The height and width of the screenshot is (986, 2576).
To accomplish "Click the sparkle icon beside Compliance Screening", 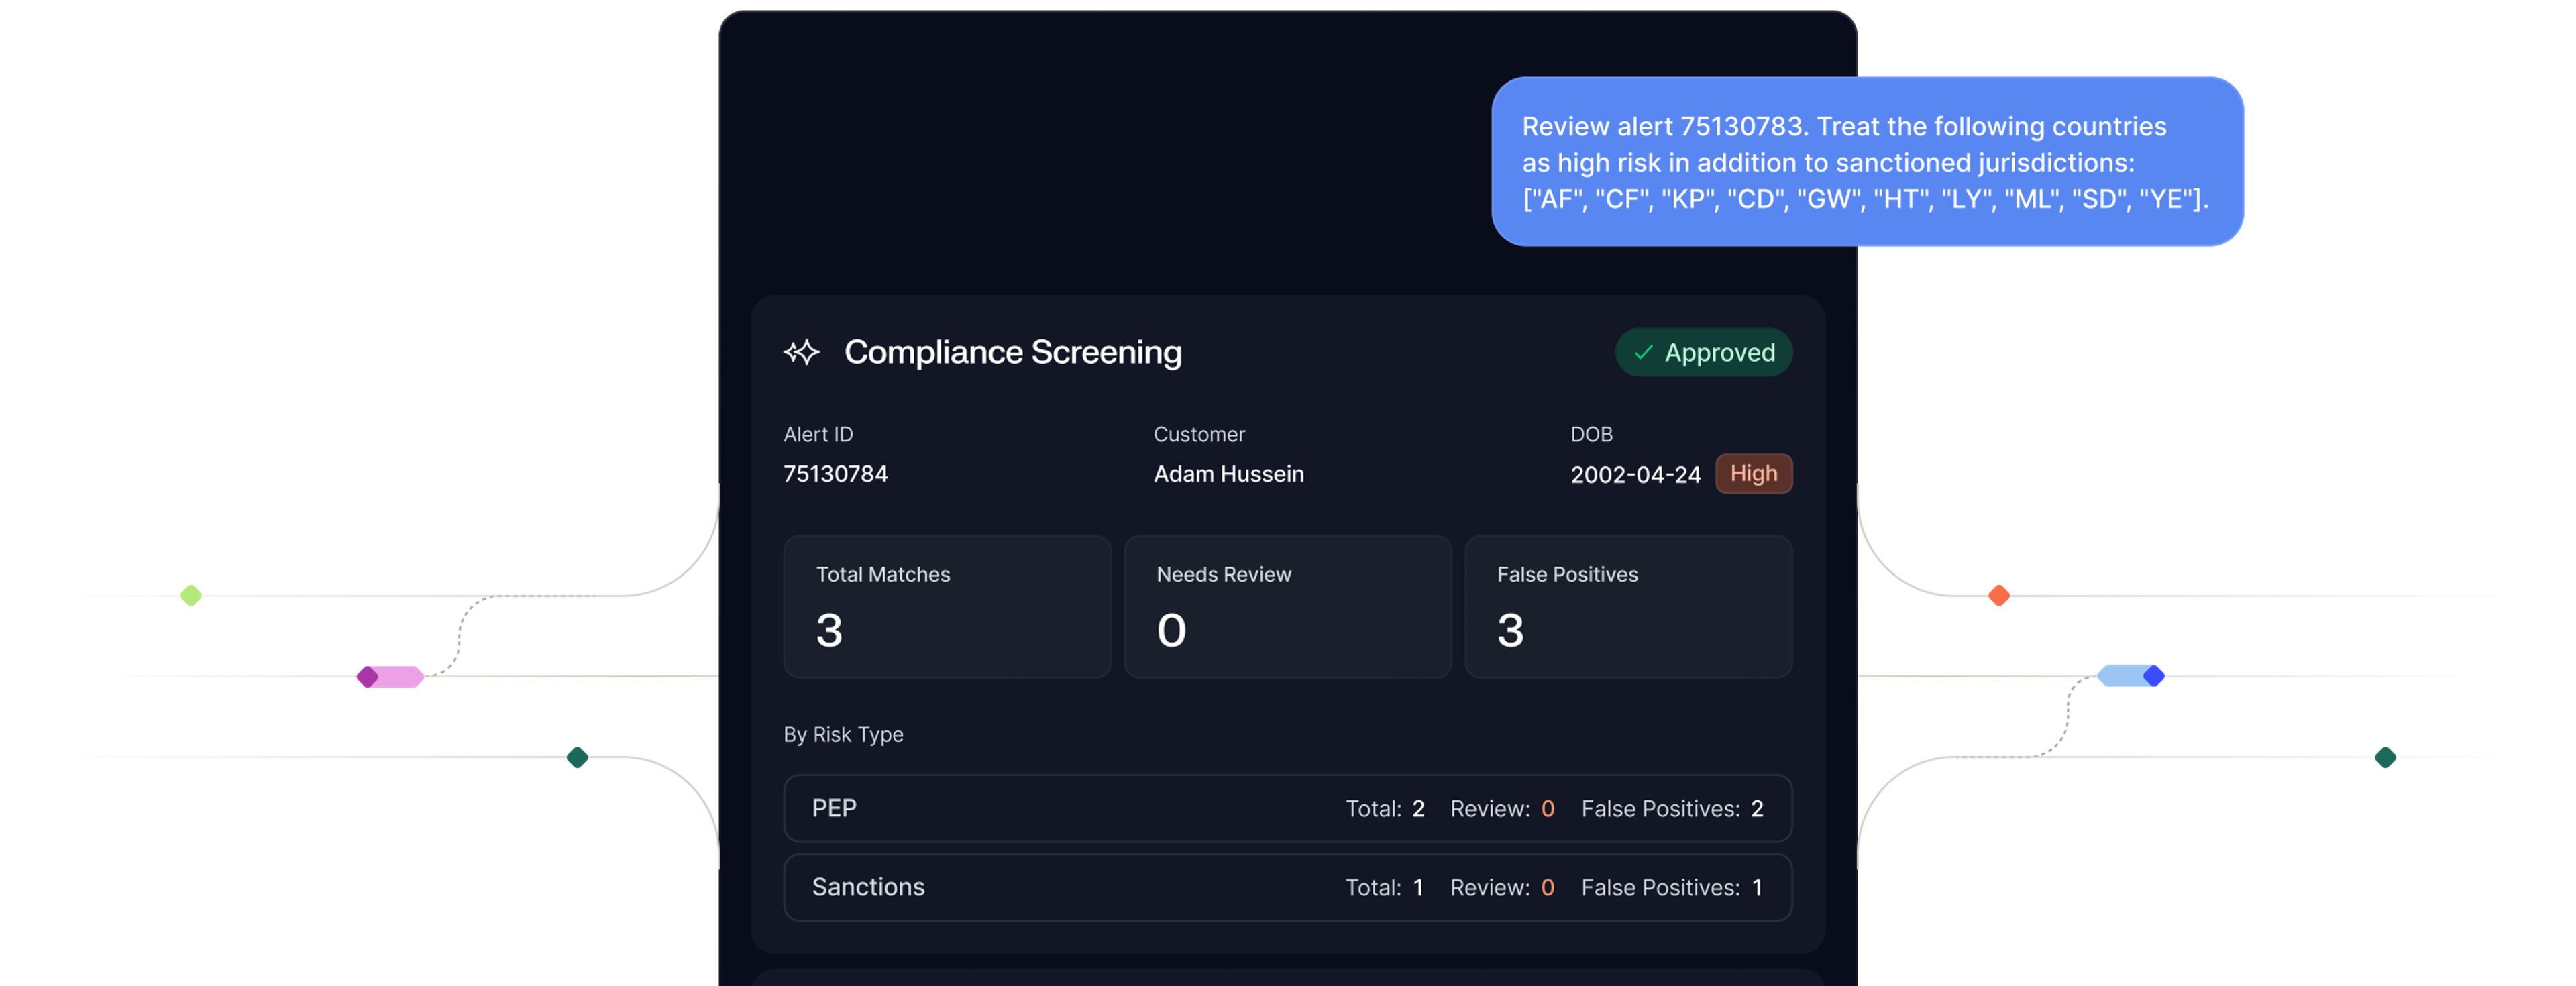I will pyautogui.click(x=801, y=352).
